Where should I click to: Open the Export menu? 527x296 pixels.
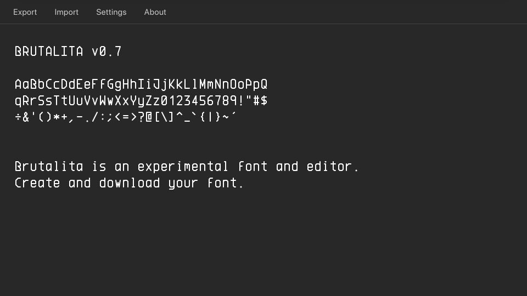click(25, 12)
